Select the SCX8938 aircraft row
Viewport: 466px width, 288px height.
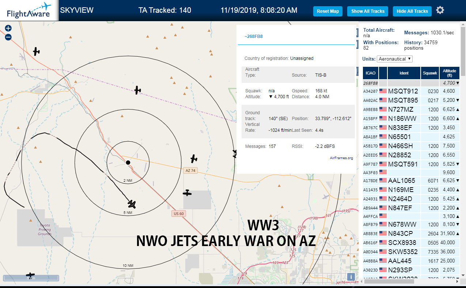tap(411, 242)
